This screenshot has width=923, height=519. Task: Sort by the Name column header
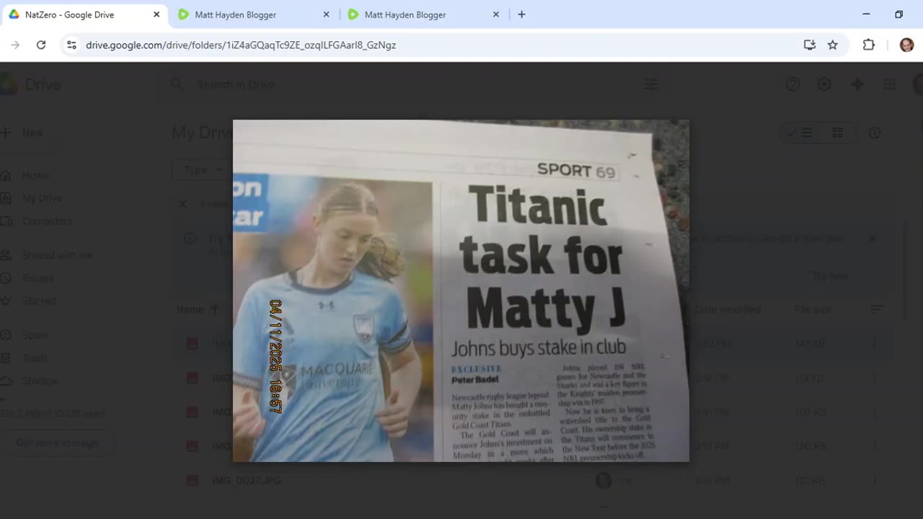(x=190, y=309)
